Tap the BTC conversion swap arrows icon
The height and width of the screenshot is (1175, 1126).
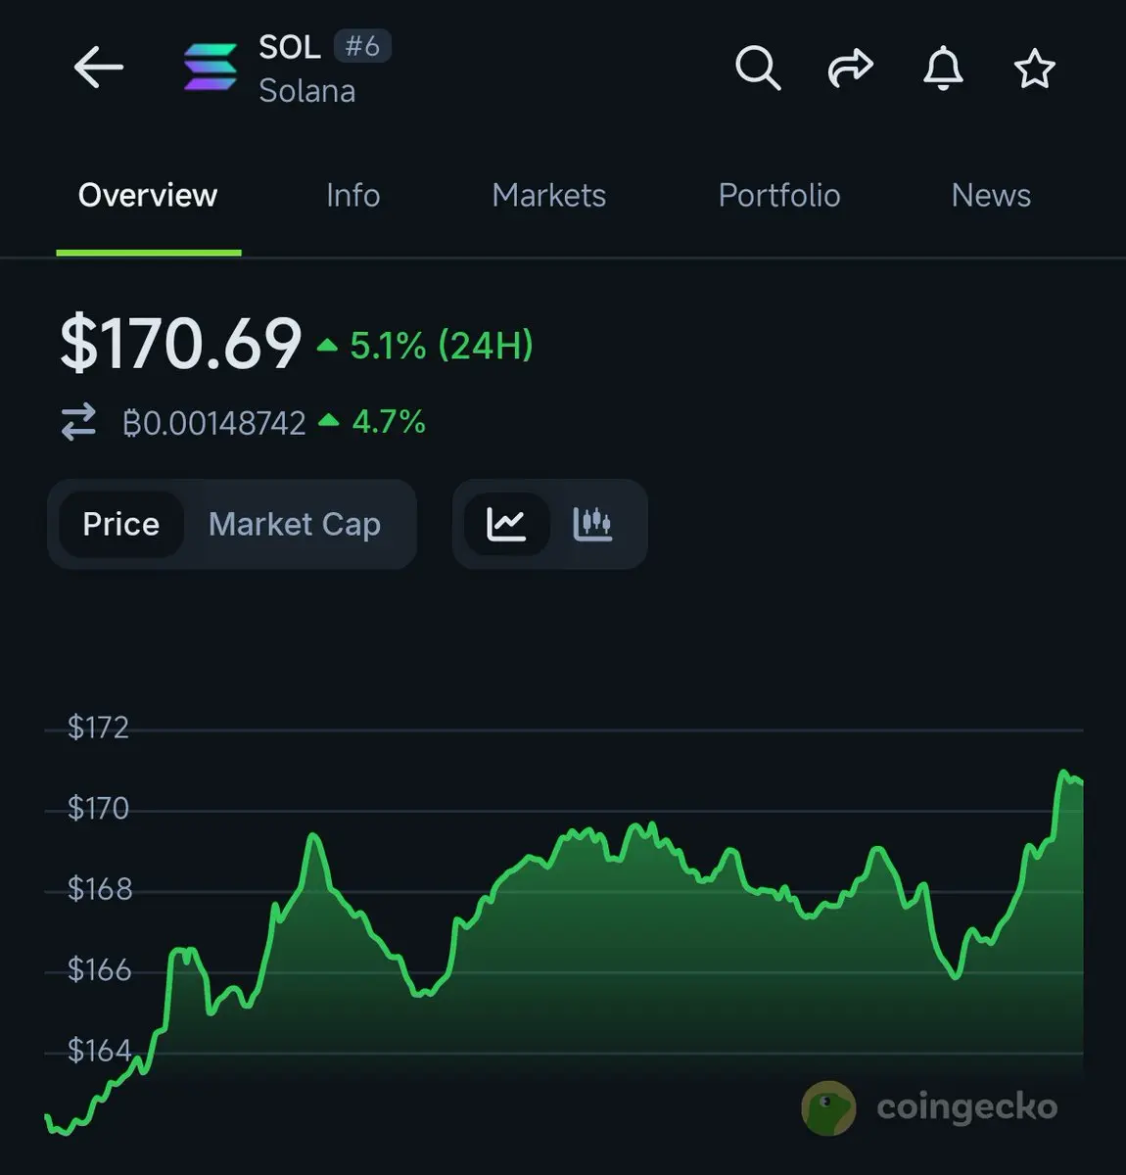pyautogui.click(x=79, y=422)
